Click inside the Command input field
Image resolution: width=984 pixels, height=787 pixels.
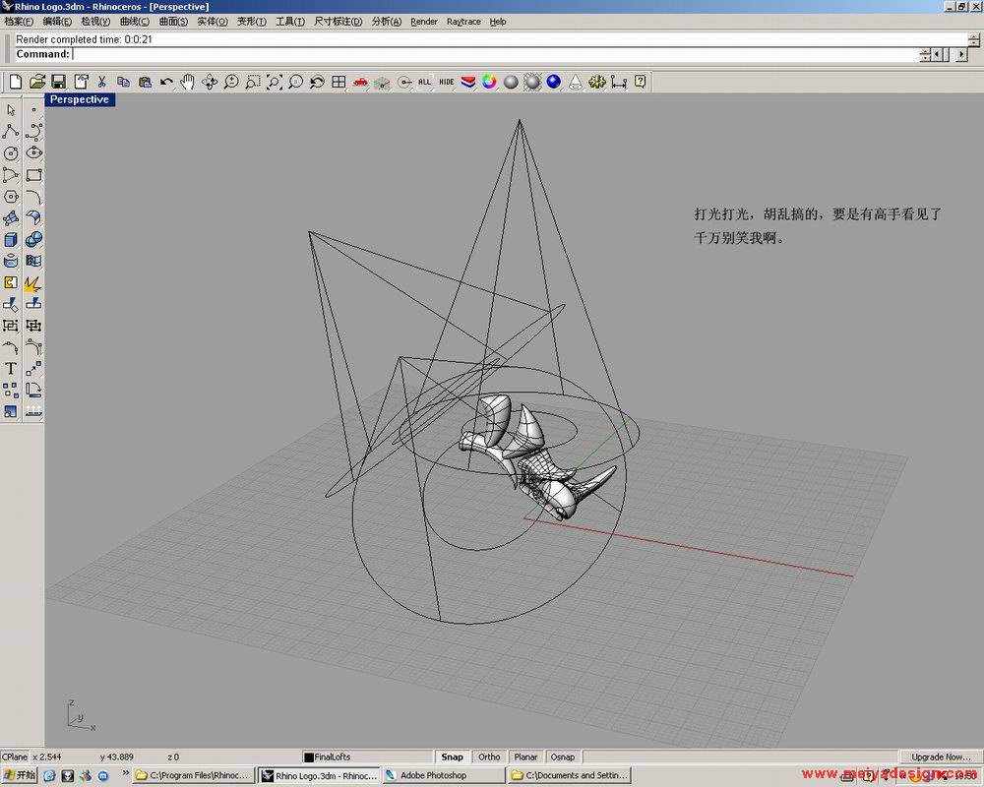[495, 54]
